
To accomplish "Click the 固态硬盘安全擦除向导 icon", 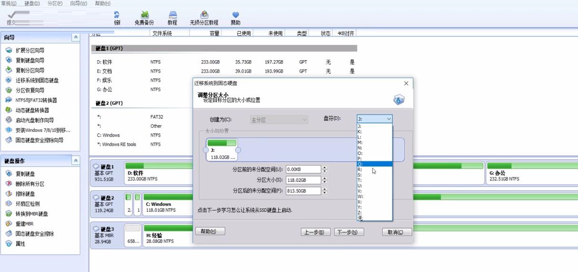I will pos(9,140).
